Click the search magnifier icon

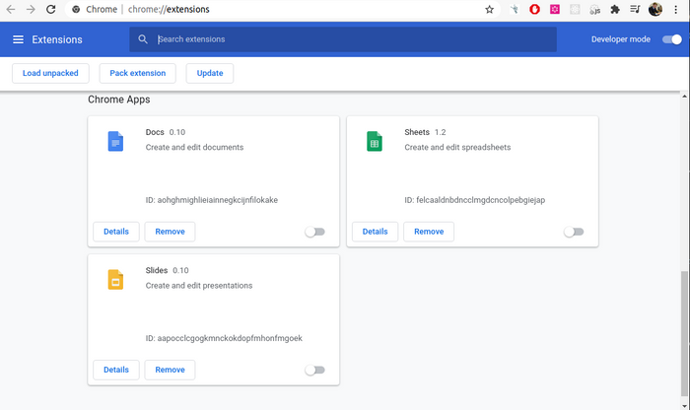pyautogui.click(x=143, y=39)
